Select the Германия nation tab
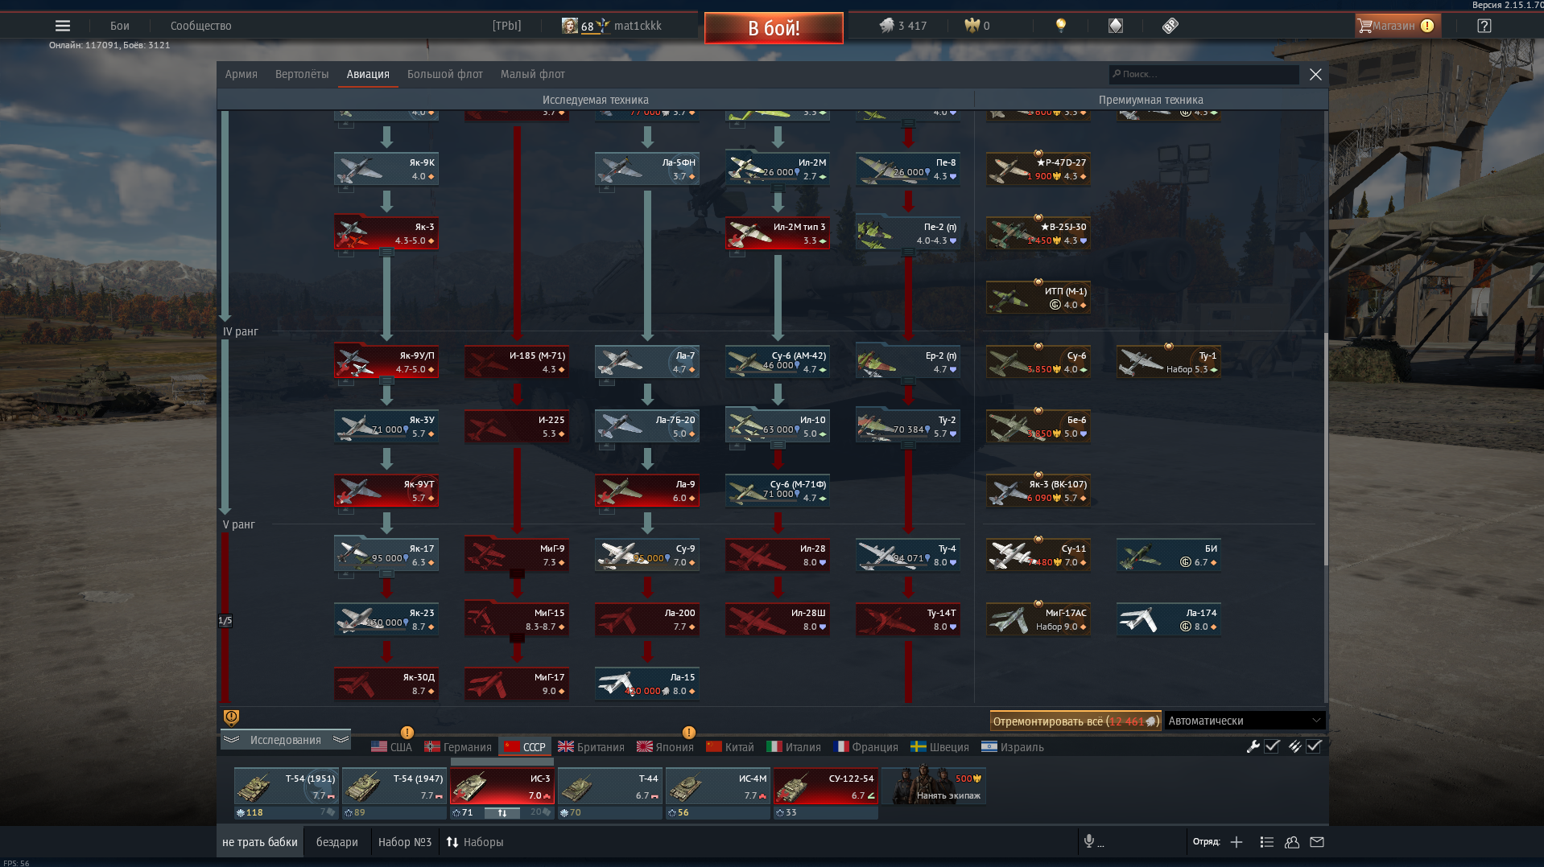 458,746
